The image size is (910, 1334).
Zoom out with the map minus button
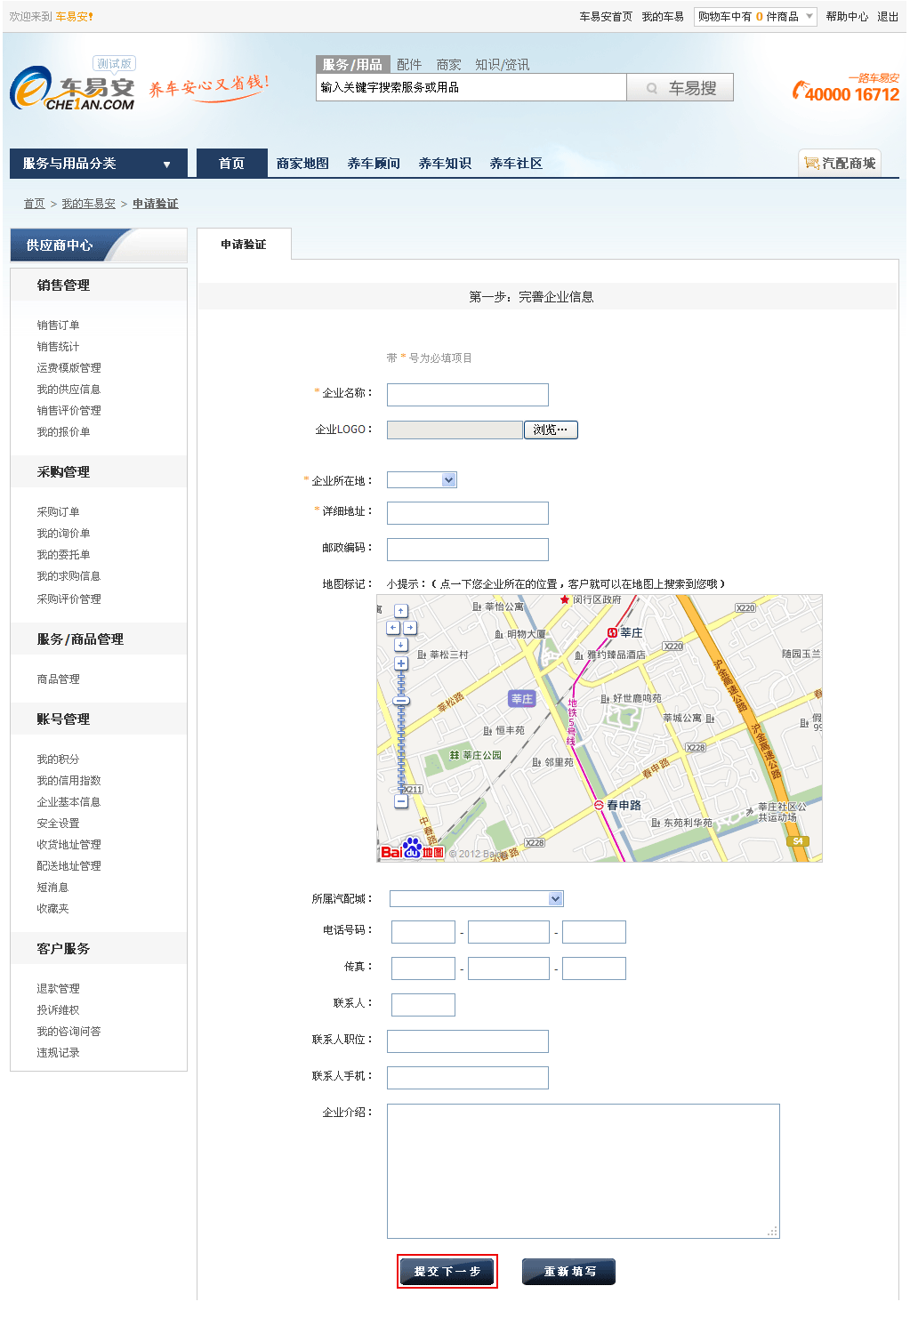[x=401, y=801]
